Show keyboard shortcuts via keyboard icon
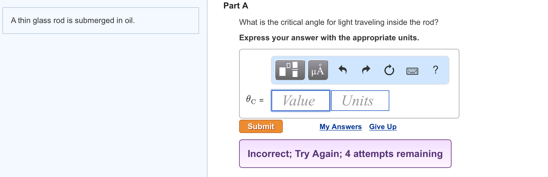 pos(412,71)
